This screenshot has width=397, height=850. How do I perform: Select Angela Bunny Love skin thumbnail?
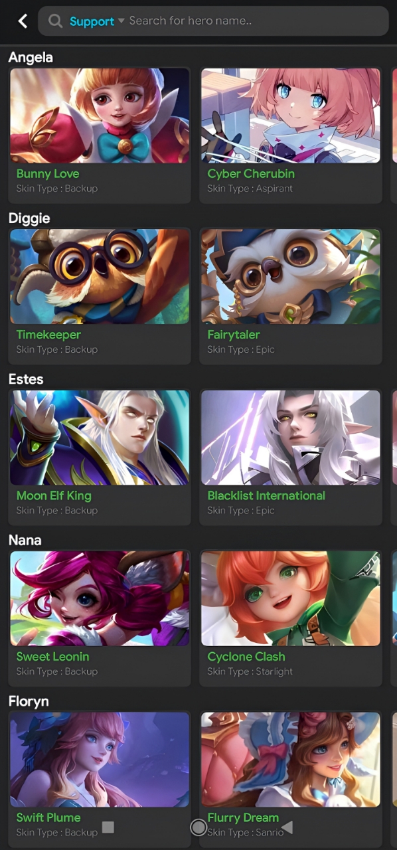(x=100, y=116)
